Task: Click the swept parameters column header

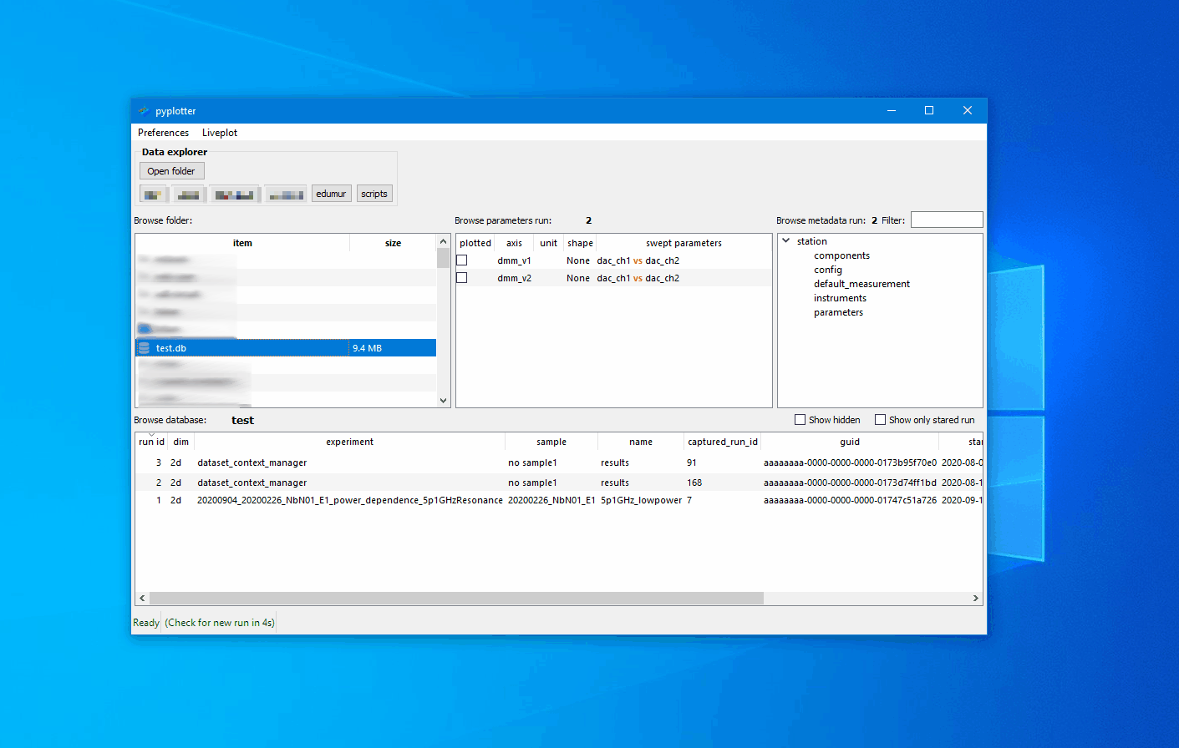Action: point(684,243)
